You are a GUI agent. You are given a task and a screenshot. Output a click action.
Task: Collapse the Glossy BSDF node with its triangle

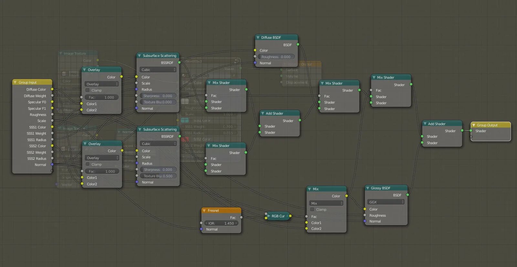(367, 188)
